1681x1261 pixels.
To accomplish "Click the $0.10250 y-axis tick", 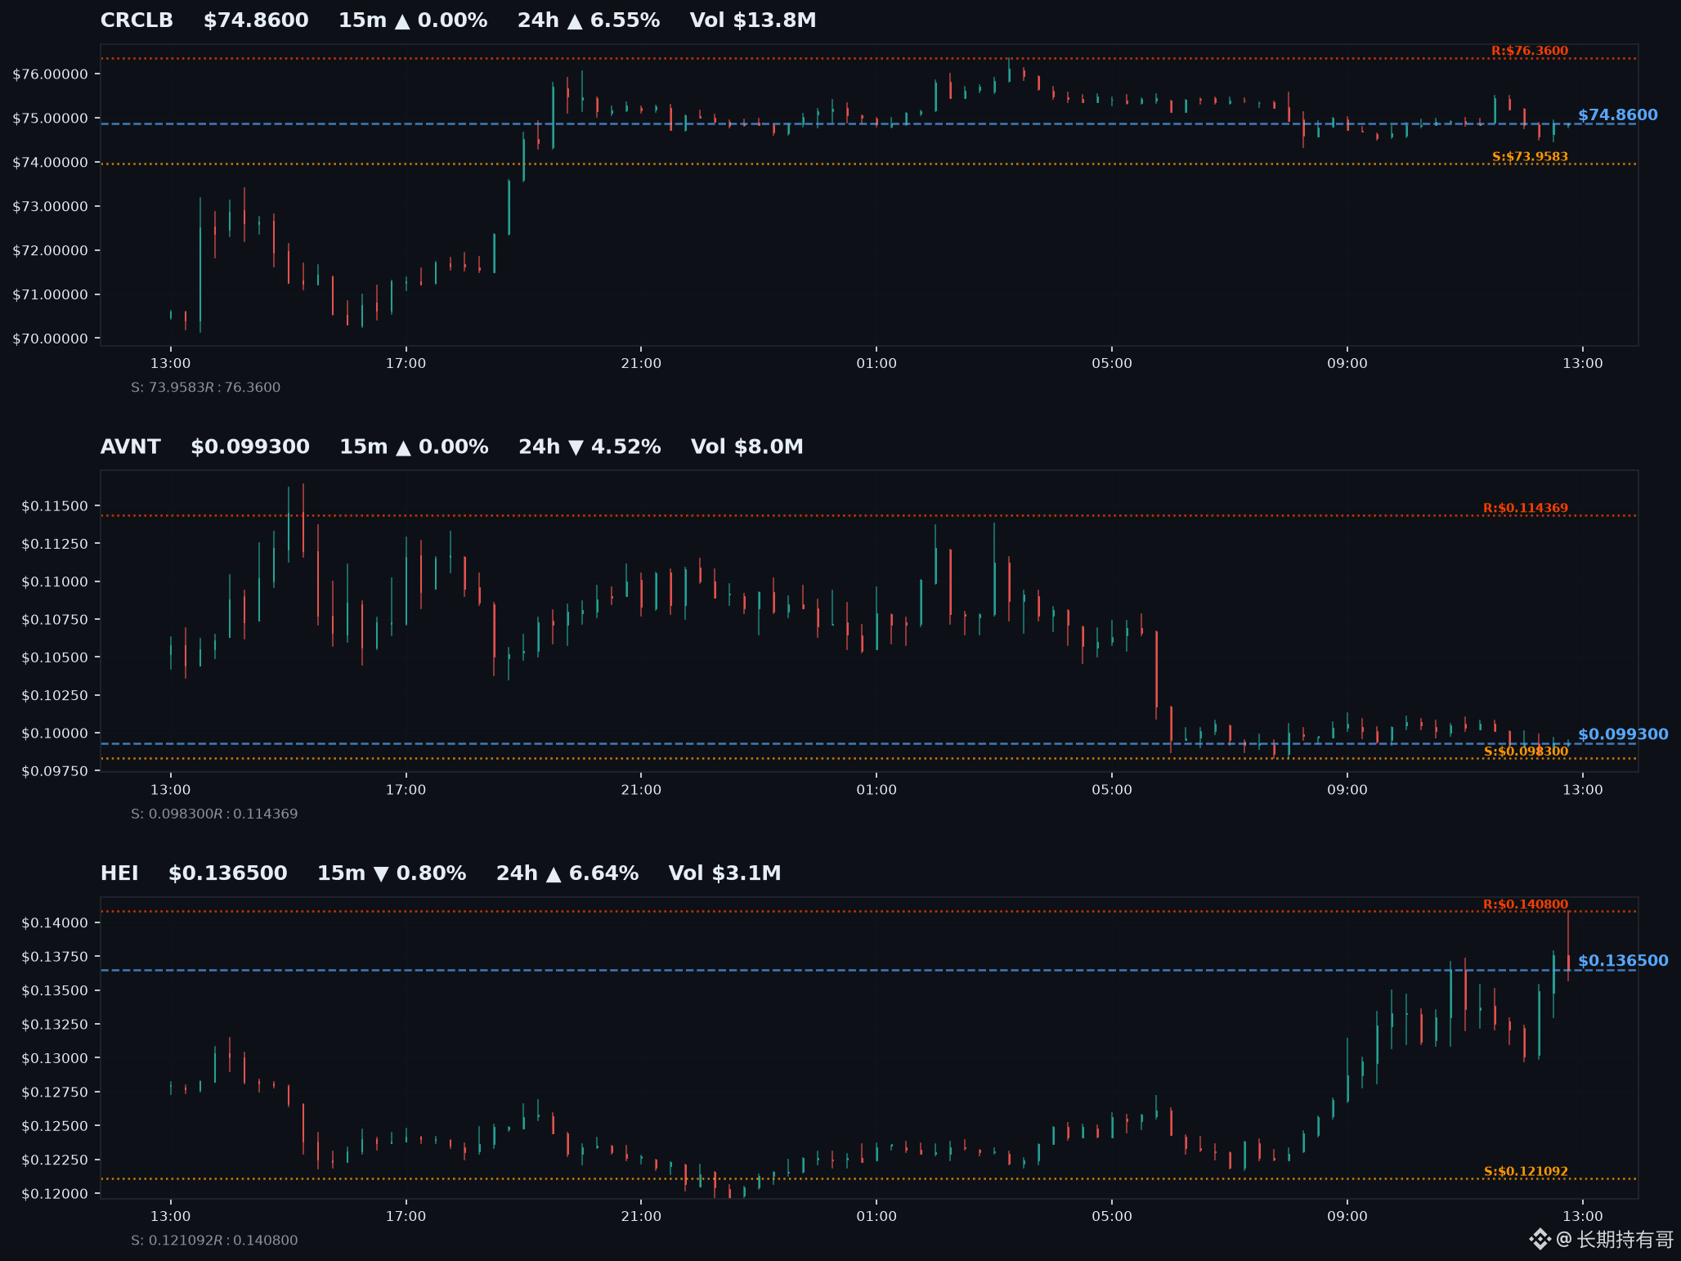I will (x=55, y=695).
